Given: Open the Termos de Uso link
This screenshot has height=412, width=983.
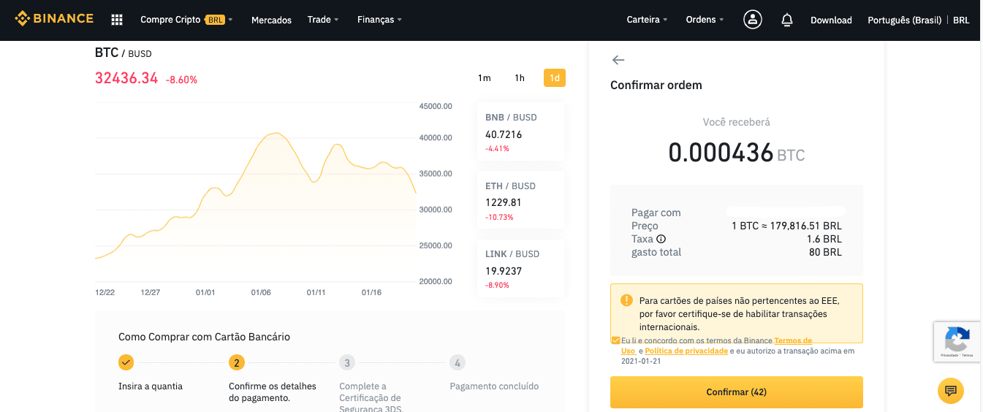Looking at the screenshot, I should click(793, 340).
